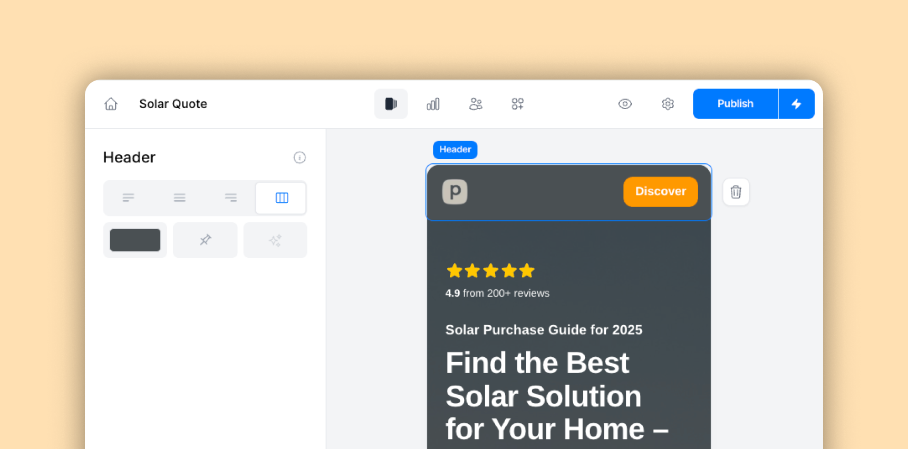This screenshot has height=449, width=908.
Task: Preview the funnel with eye icon
Action: click(x=625, y=104)
